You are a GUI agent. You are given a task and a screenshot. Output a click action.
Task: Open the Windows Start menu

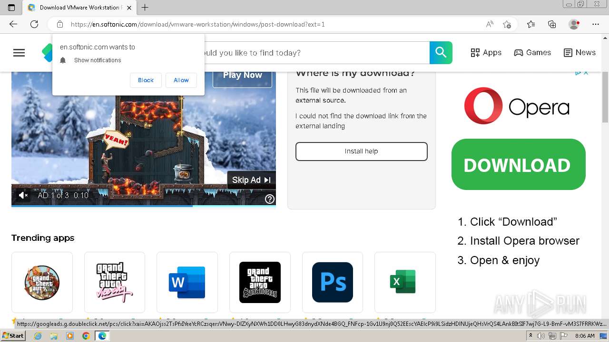(x=13, y=336)
